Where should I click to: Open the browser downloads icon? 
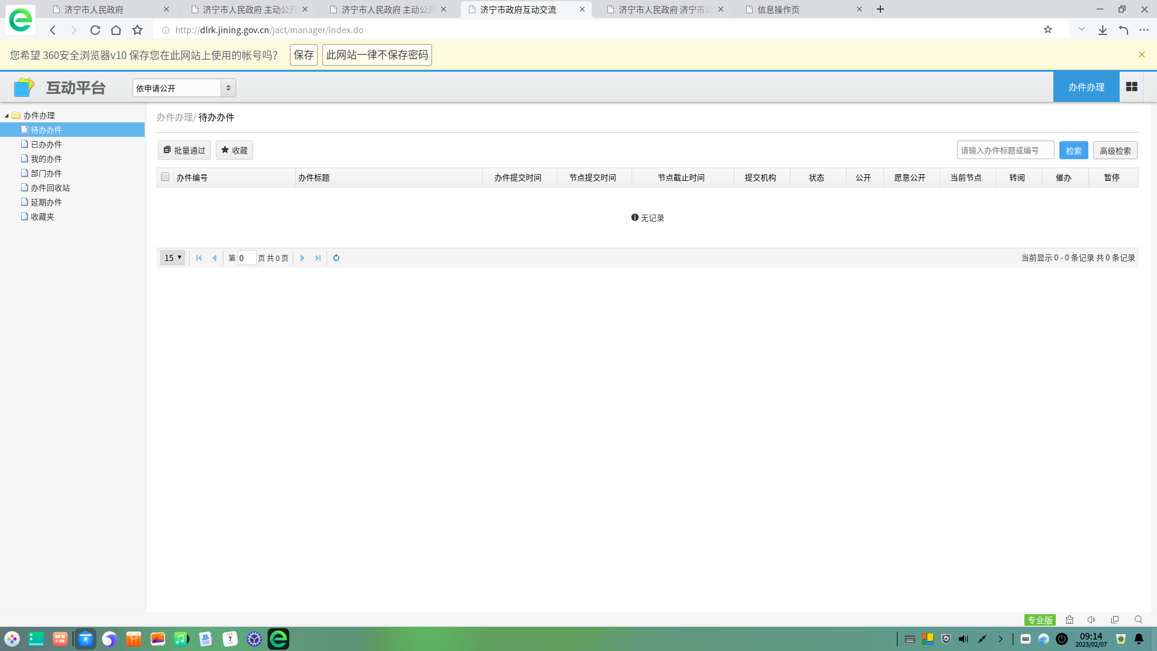point(1102,30)
